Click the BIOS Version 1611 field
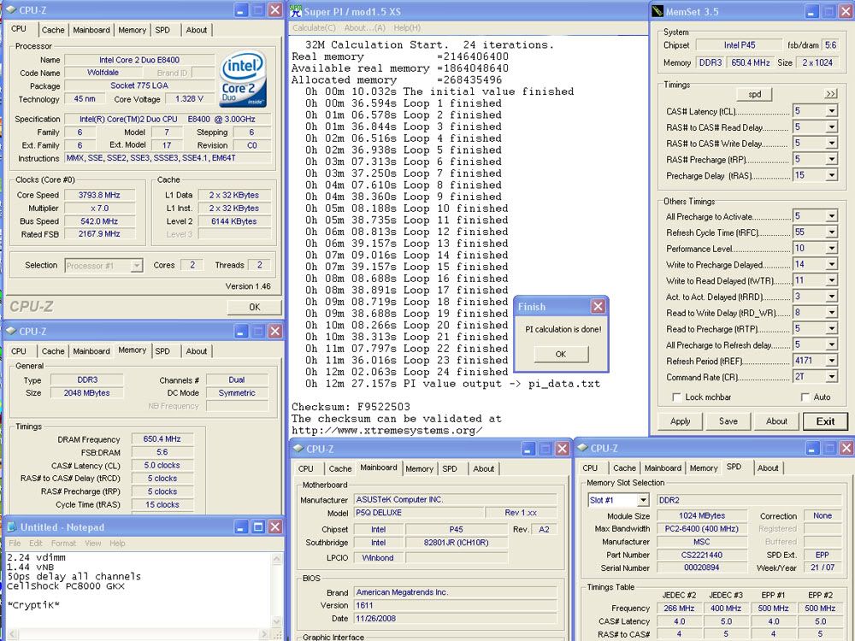The height and width of the screenshot is (641, 855). 455,605
